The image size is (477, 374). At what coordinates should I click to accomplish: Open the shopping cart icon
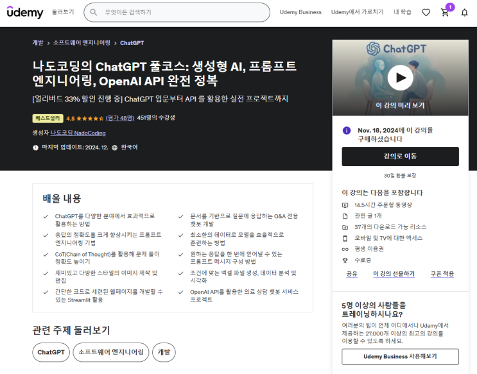point(445,12)
